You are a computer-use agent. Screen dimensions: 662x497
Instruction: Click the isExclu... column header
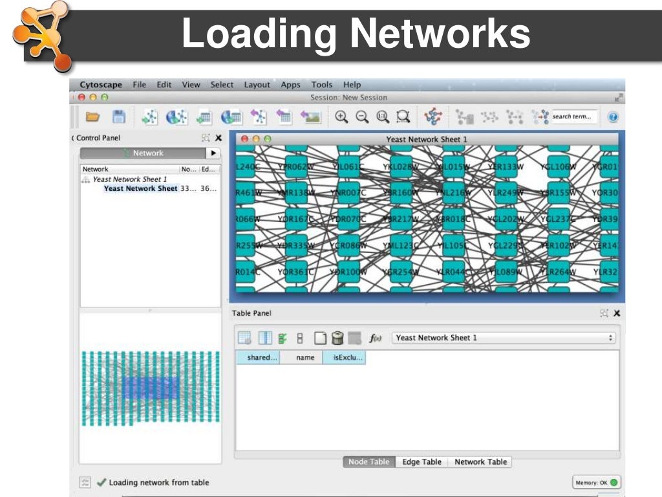click(344, 357)
